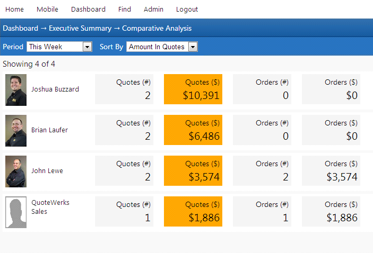Click Executive Summary breadcrumb link
The height and width of the screenshot is (253, 373).
coord(80,29)
